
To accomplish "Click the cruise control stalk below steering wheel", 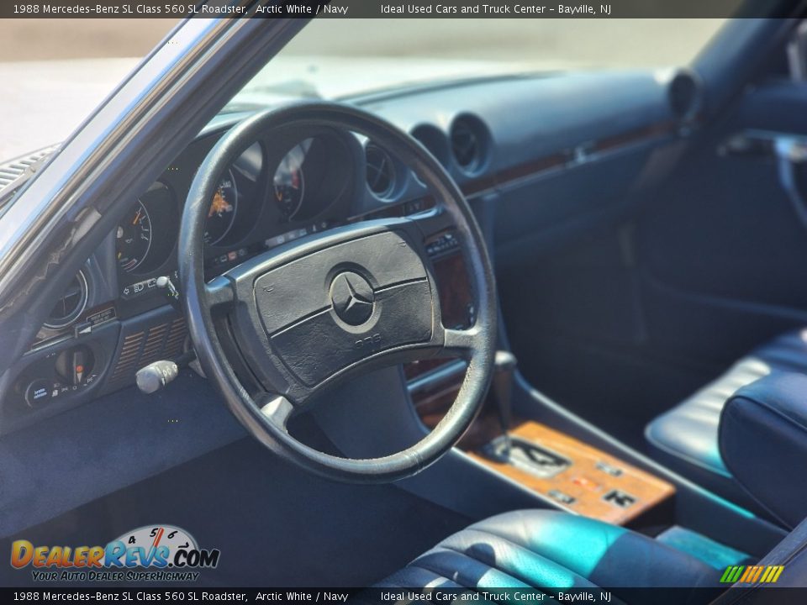I will click(157, 376).
